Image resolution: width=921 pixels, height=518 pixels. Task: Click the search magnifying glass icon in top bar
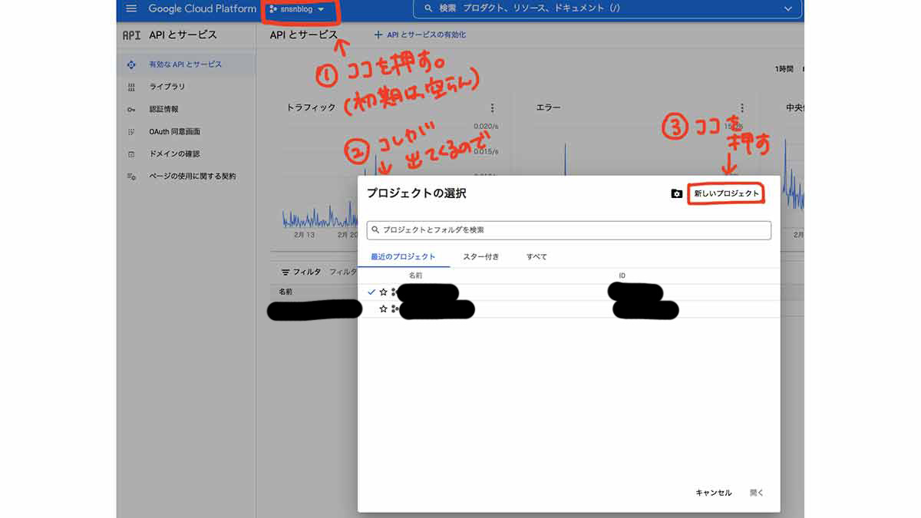click(428, 9)
